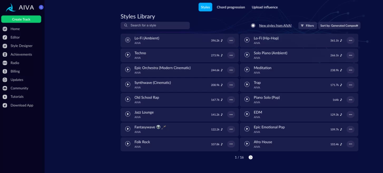Viewport: 383px width, 173px height.
Task: Switch to the Chord progression tab
Action: (x=231, y=7)
